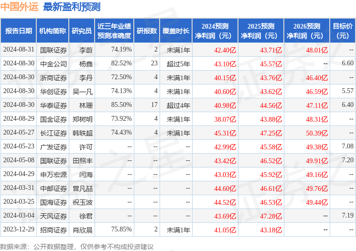This screenshot has width=356, height=251.
Task: Select the date 2023-12-29
Action: click(19, 229)
